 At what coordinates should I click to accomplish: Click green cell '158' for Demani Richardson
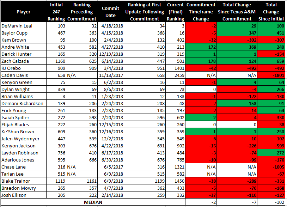(237, 103)
